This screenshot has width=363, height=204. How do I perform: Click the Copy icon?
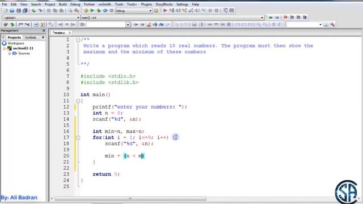(x=55, y=11)
